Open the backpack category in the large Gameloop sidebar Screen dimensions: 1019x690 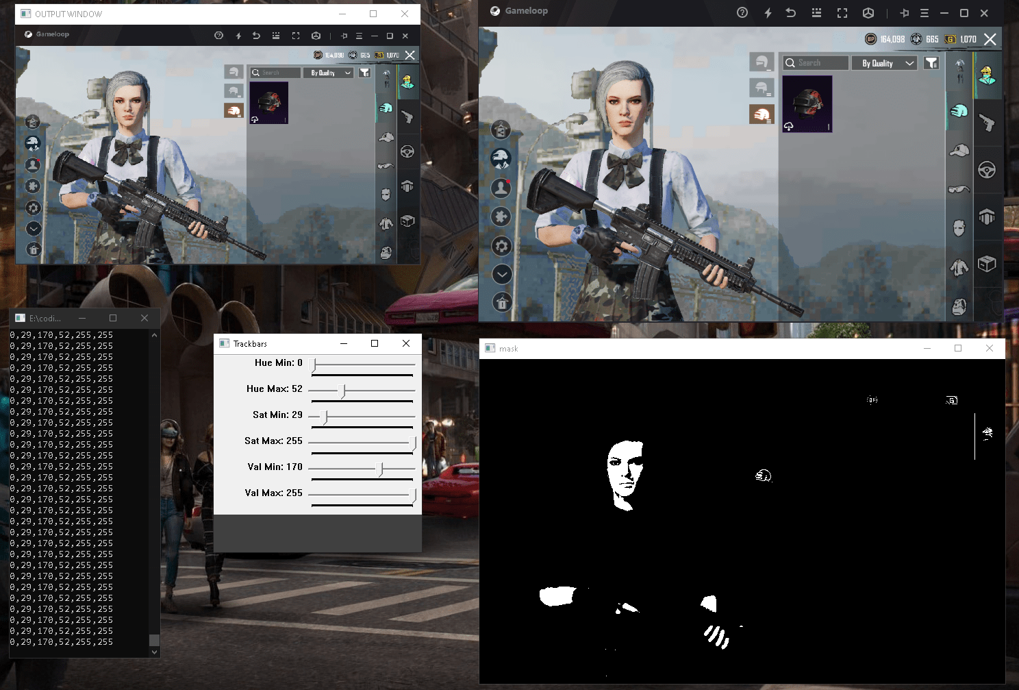pyautogui.click(x=959, y=307)
